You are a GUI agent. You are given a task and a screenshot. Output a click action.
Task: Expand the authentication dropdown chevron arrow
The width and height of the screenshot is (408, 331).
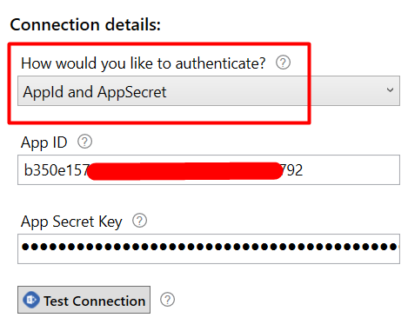(x=390, y=90)
